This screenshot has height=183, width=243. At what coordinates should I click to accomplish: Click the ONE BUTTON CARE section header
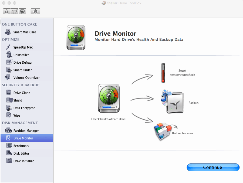pos(19,24)
